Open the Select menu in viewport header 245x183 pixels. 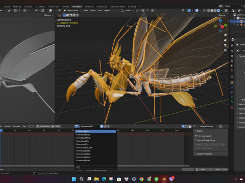click(93, 11)
